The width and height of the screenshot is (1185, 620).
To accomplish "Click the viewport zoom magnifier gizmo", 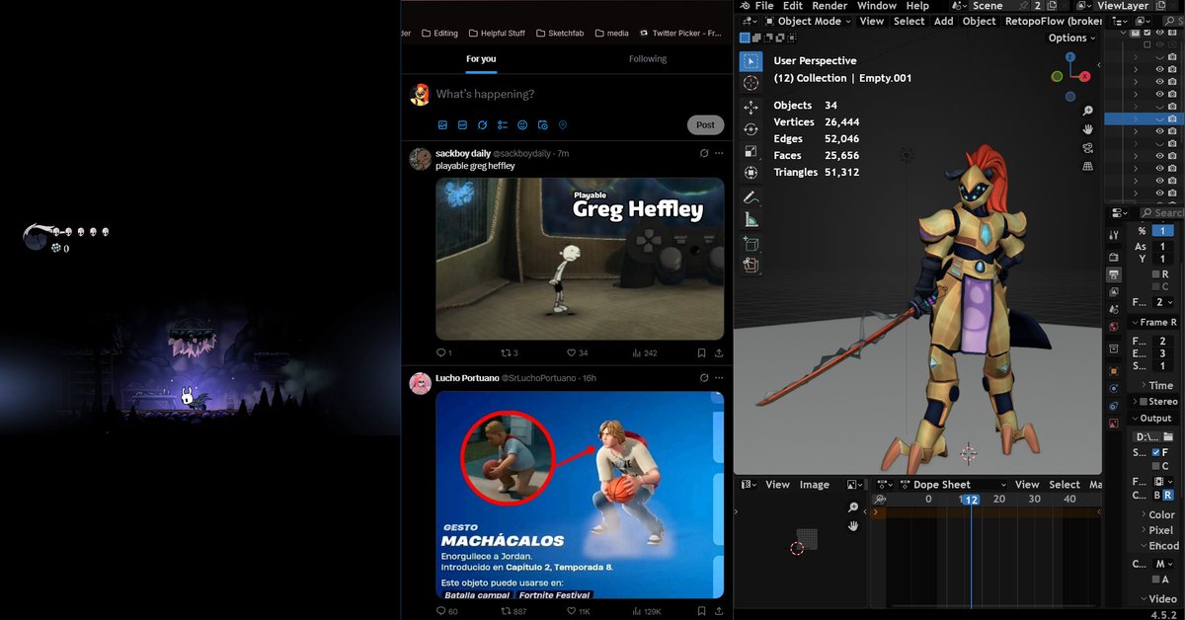I will pos(1087,111).
